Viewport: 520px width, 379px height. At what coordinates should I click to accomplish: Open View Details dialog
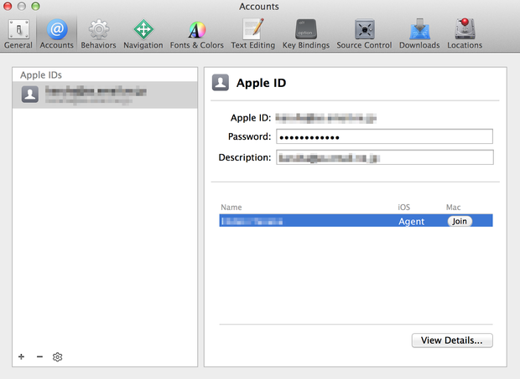tap(452, 341)
